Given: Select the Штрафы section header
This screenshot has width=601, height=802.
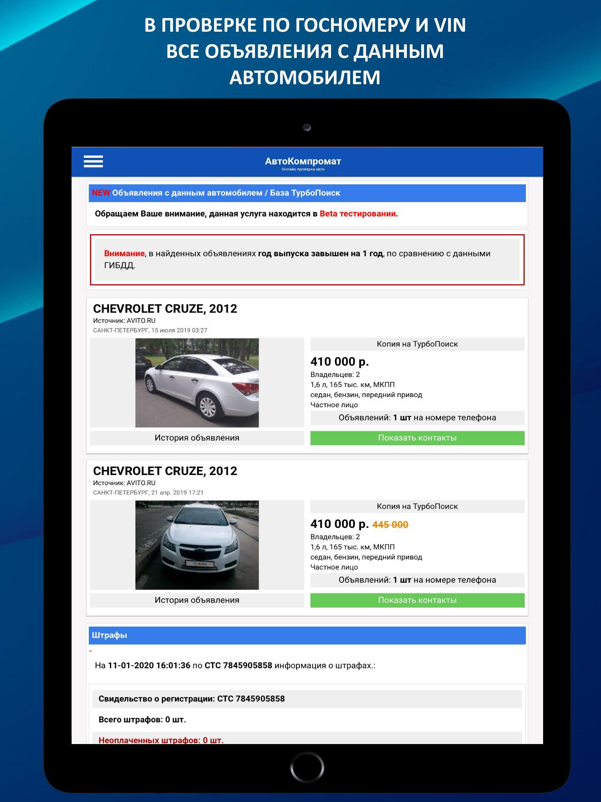Looking at the screenshot, I should pyautogui.click(x=307, y=635).
